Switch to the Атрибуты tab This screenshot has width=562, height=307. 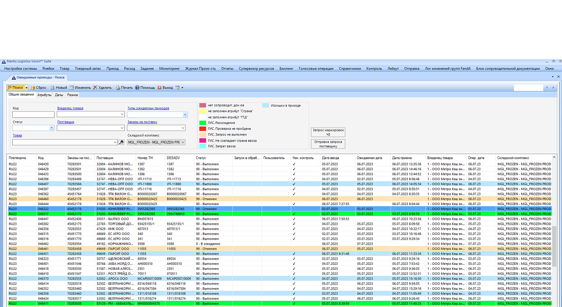(44, 95)
